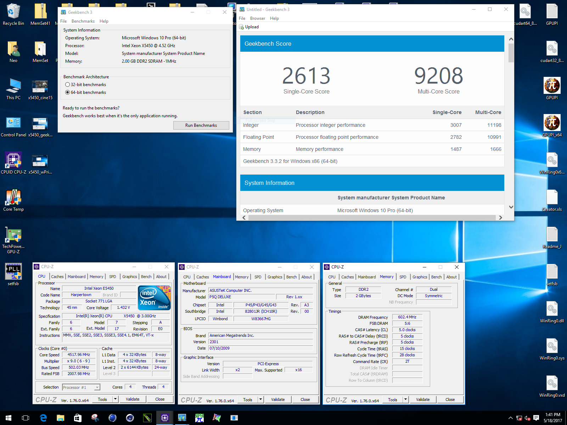Open the Browser menu in results window
Image resolution: width=567 pixels, height=425 pixels.
pos(258,18)
